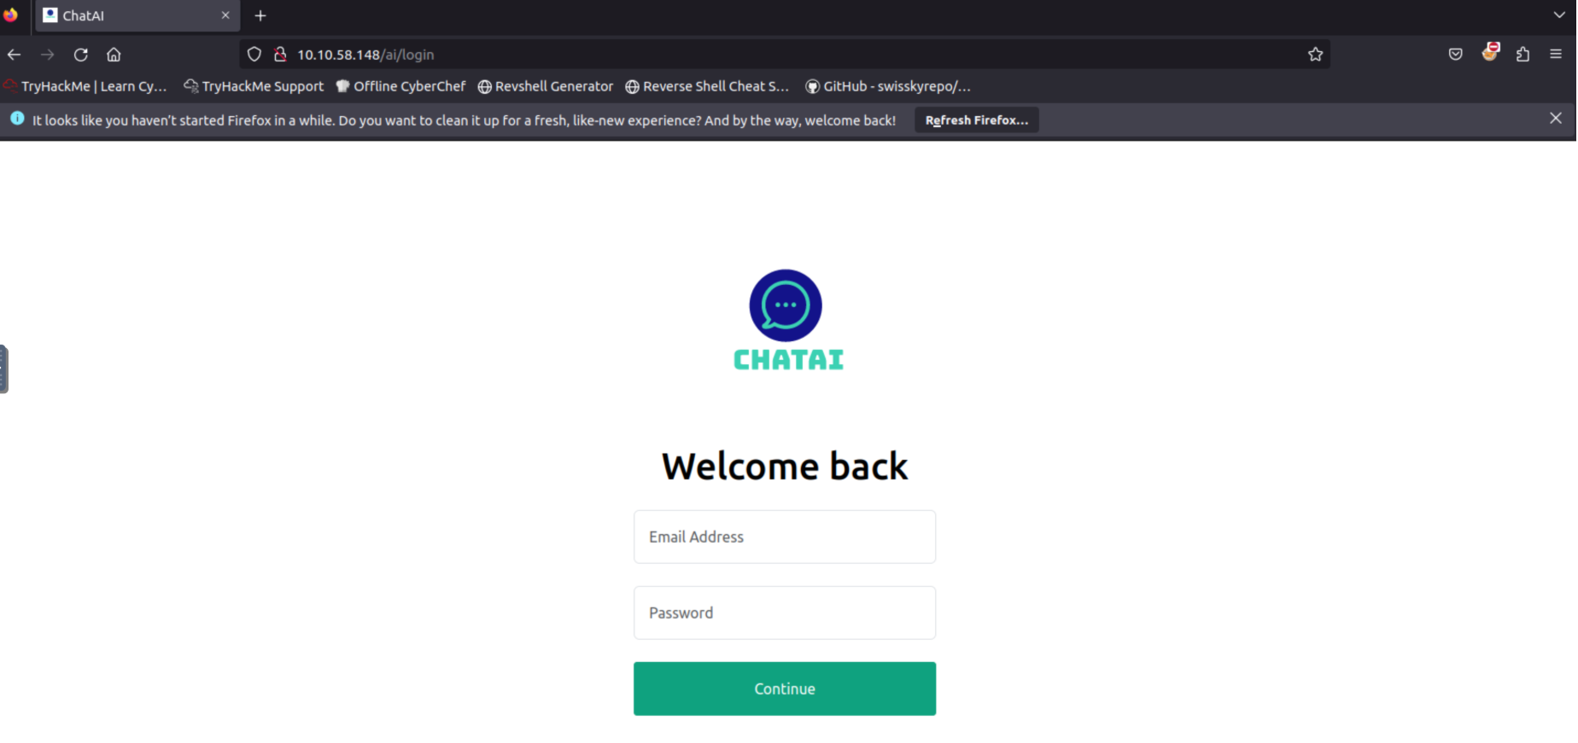Reload the page with the refresh icon
Viewport: 1578px width, 743px height.
pyautogui.click(x=81, y=55)
